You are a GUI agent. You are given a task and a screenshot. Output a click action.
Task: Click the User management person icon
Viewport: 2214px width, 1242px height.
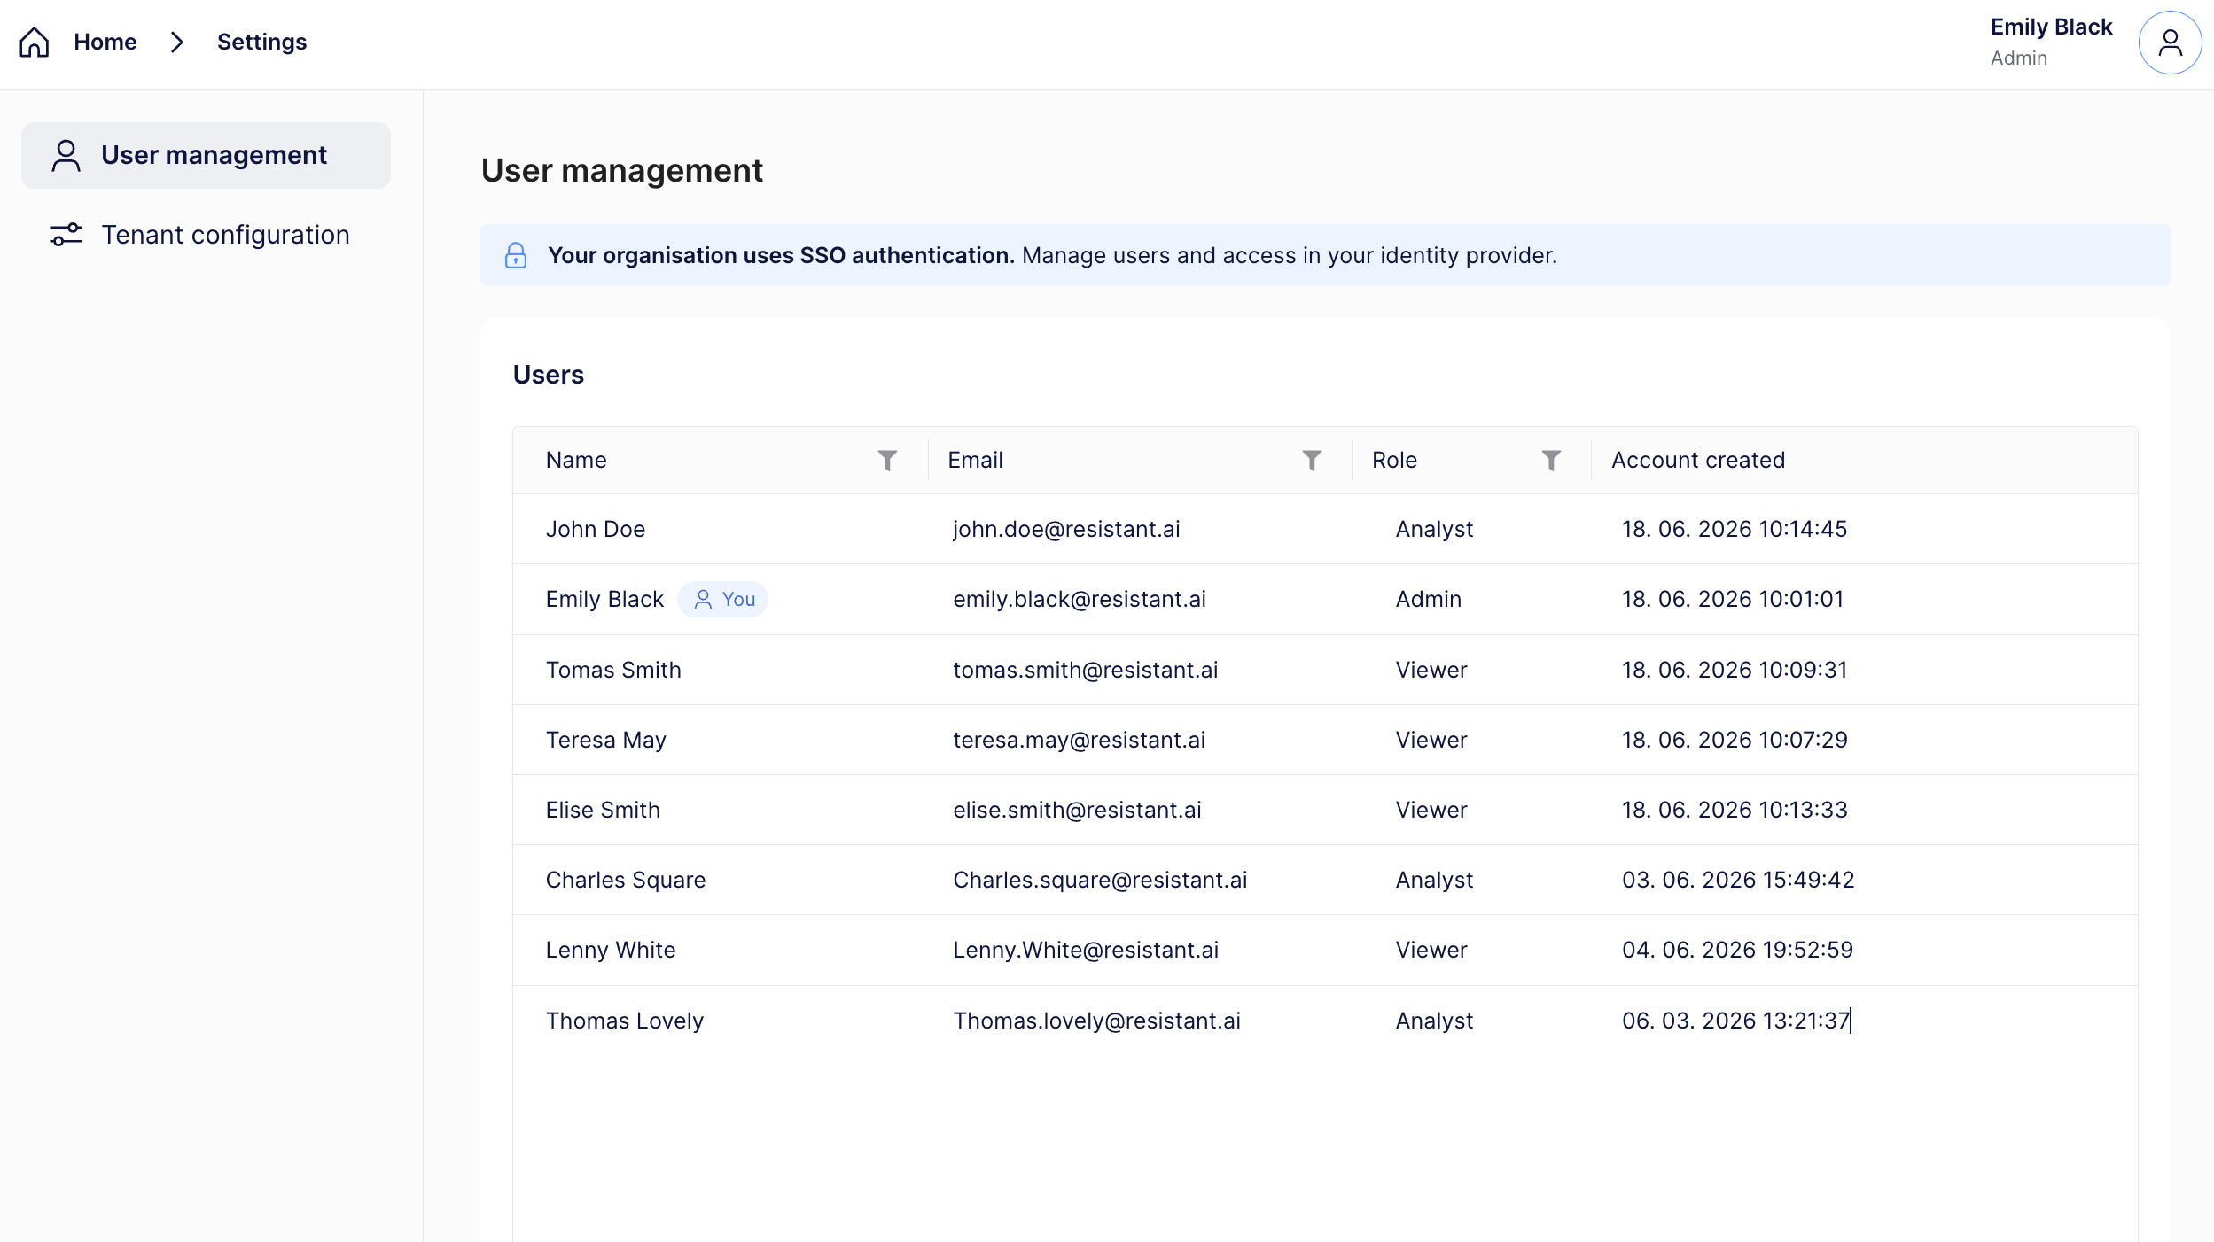coord(66,155)
